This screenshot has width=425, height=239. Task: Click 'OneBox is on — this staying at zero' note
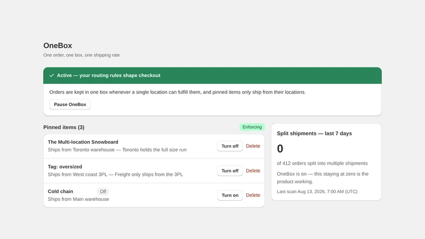[322, 178]
